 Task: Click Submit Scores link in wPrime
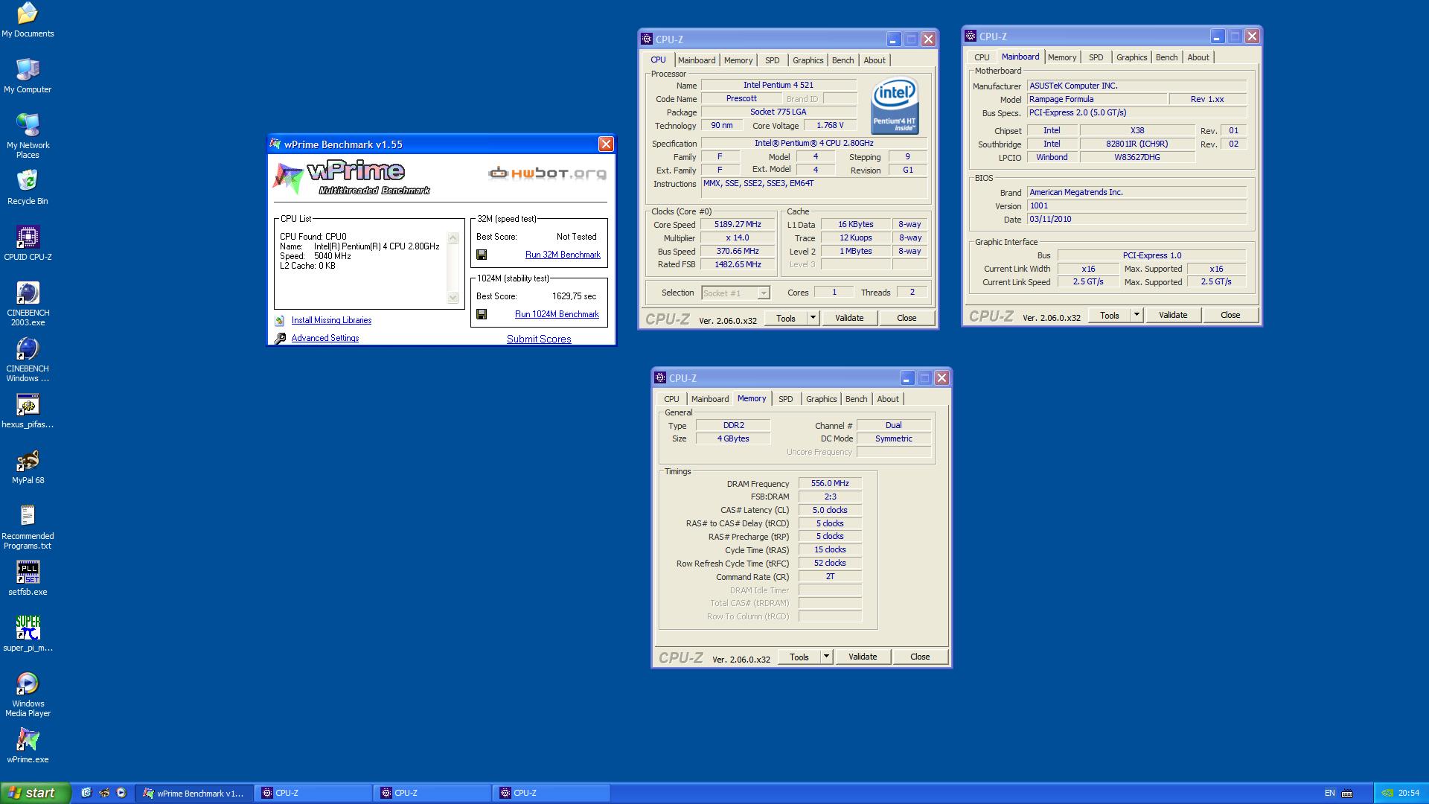click(x=539, y=339)
